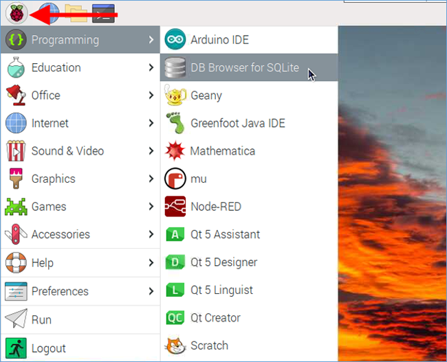Launch DB Browser for SQLite
447x362 pixels.
click(249, 67)
